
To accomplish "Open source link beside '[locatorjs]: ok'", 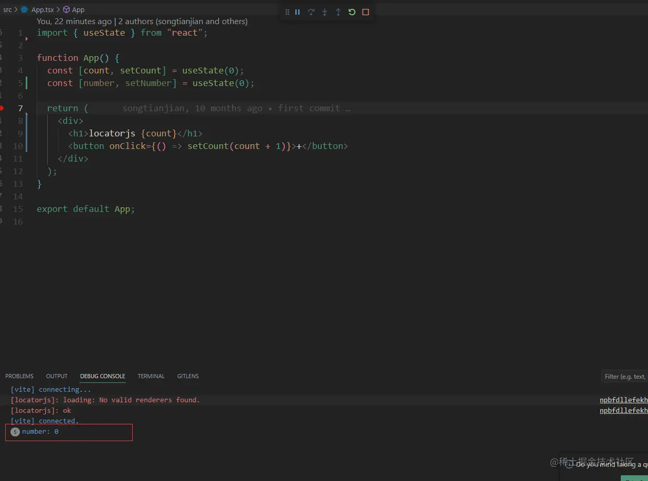I will (x=624, y=410).
